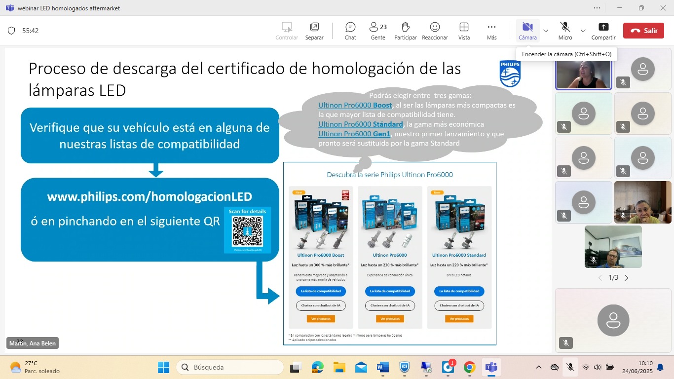Click Chatea con chatbot under Pro6000 Standard

(x=459, y=305)
